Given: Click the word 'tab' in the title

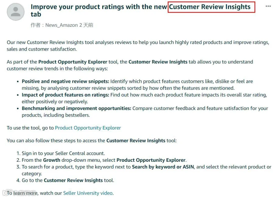Looking at the screenshot, I should (x=36, y=14).
